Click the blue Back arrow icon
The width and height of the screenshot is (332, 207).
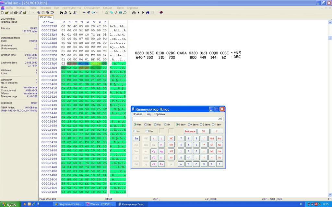[x=93, y=13]
